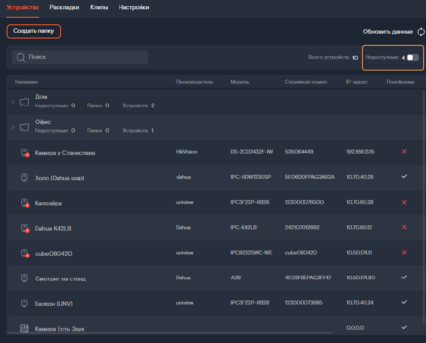Select device name Камера у Станислава

pos(65,153)
